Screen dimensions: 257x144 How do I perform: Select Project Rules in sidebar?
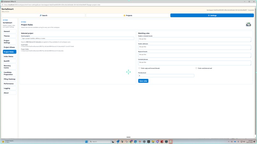point(10,52)
